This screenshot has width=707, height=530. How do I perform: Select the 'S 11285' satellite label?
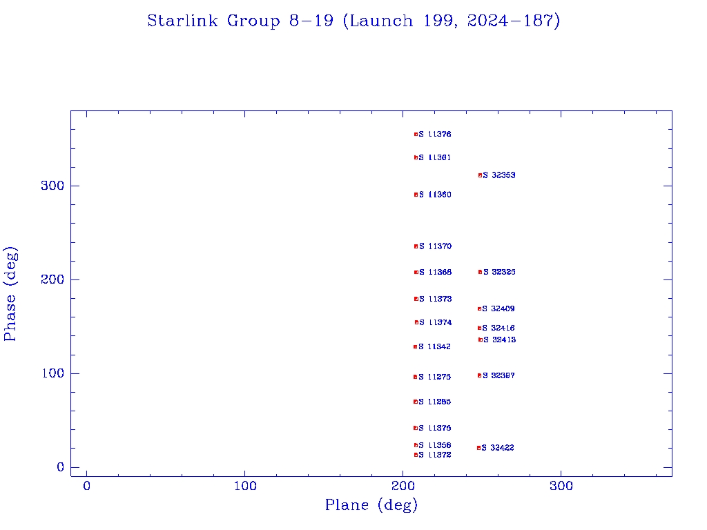pyautogui.click(x=434, y=402)
